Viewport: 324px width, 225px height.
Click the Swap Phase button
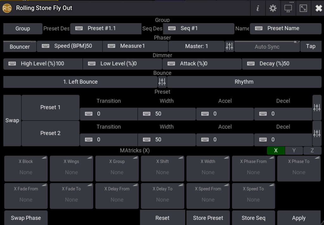coord(26,218)
